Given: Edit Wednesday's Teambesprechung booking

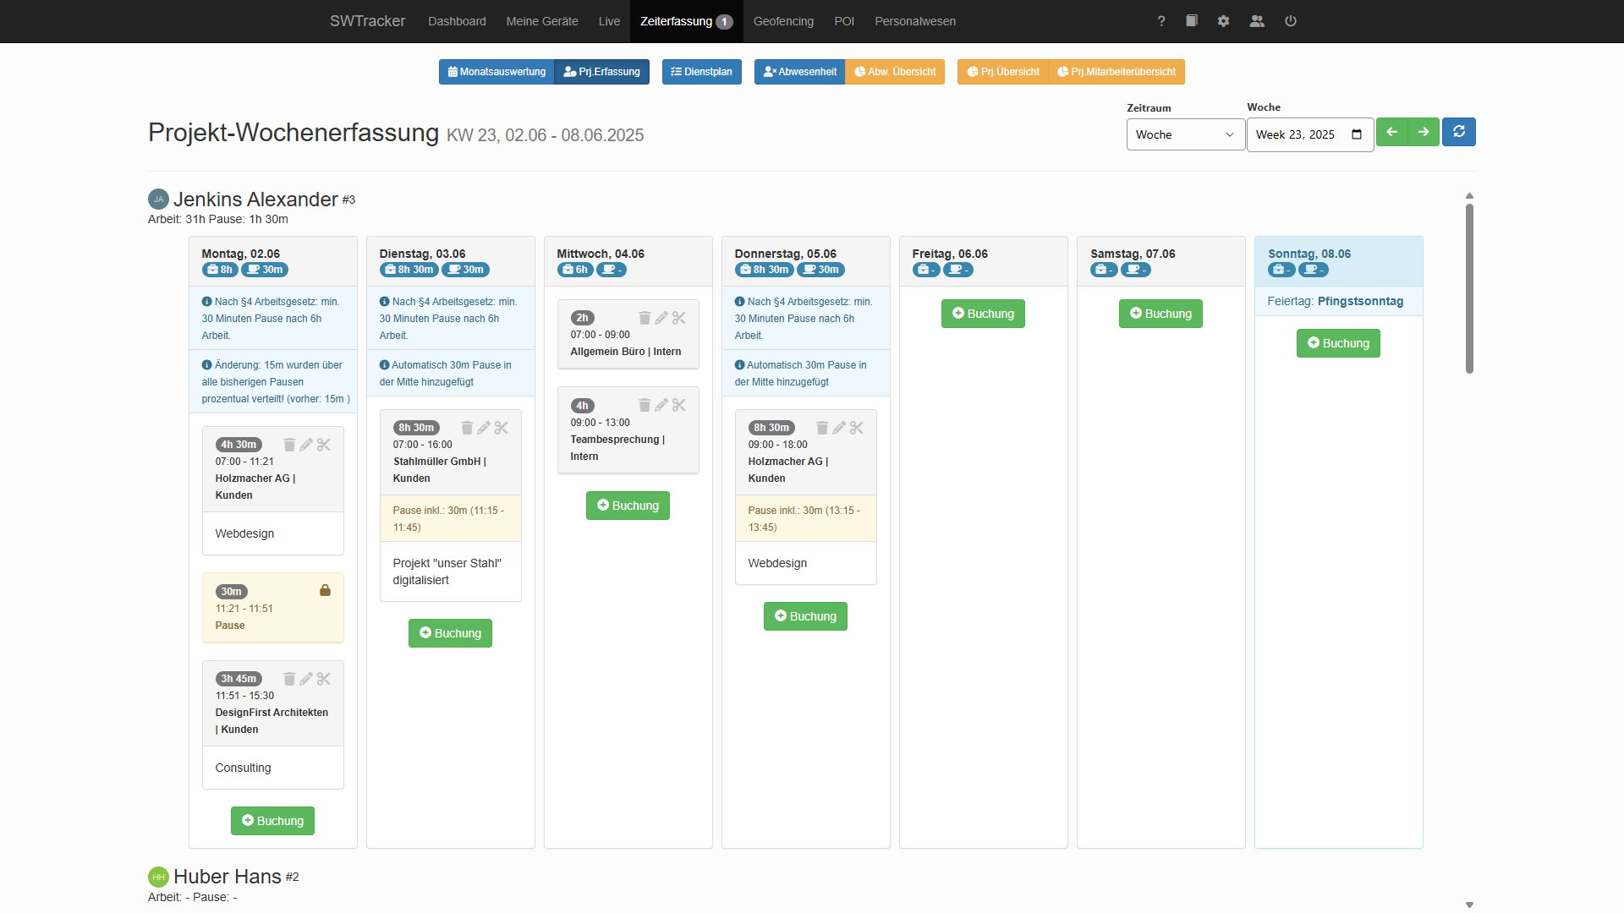Looking at the screenshot, I should click(661, 405).
